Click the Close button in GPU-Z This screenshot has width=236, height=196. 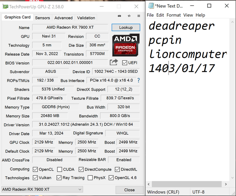tap(129, 190)
